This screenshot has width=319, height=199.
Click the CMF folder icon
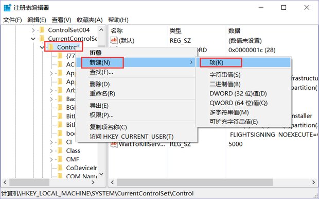pos(60,159)
